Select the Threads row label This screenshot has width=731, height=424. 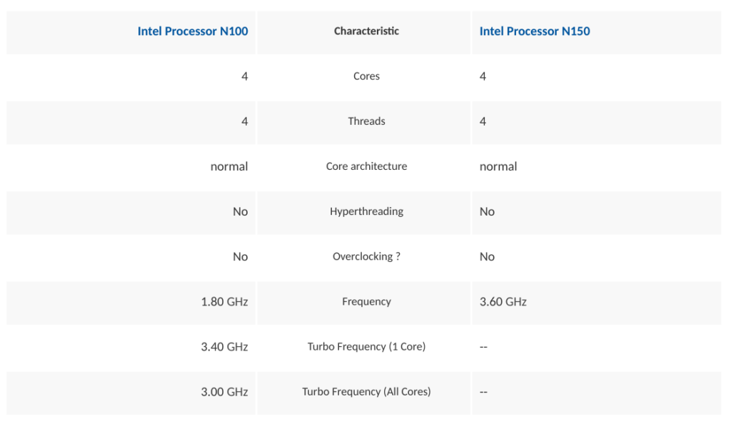coord(366,121)
